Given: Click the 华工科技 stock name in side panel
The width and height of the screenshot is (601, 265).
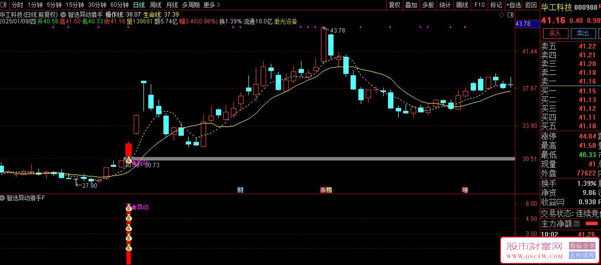Looking at the screenshot, I should click(556, 8).
